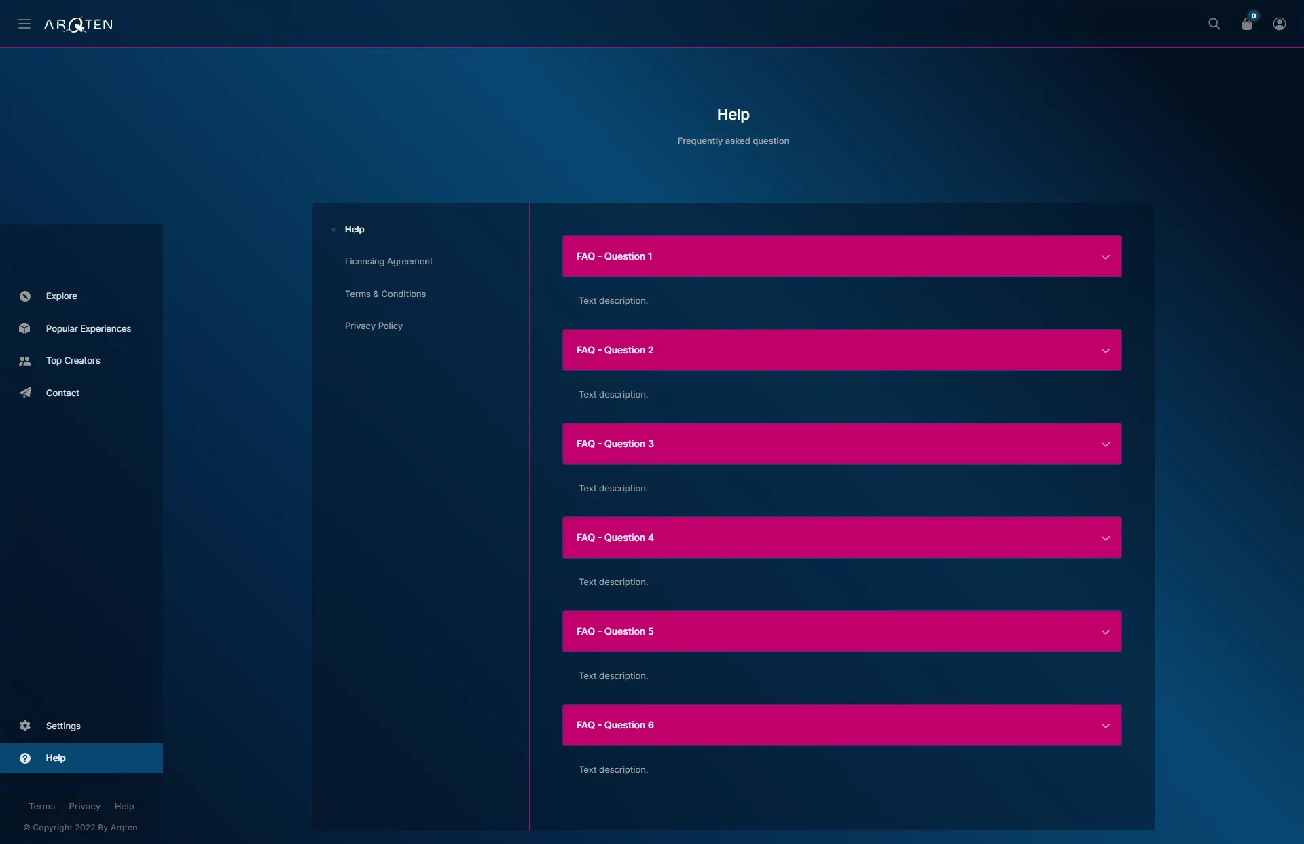Select Licensing Agreement in help menu
Image resolution: width=1304 pixels, height=844 pixels.
point(388,262)
